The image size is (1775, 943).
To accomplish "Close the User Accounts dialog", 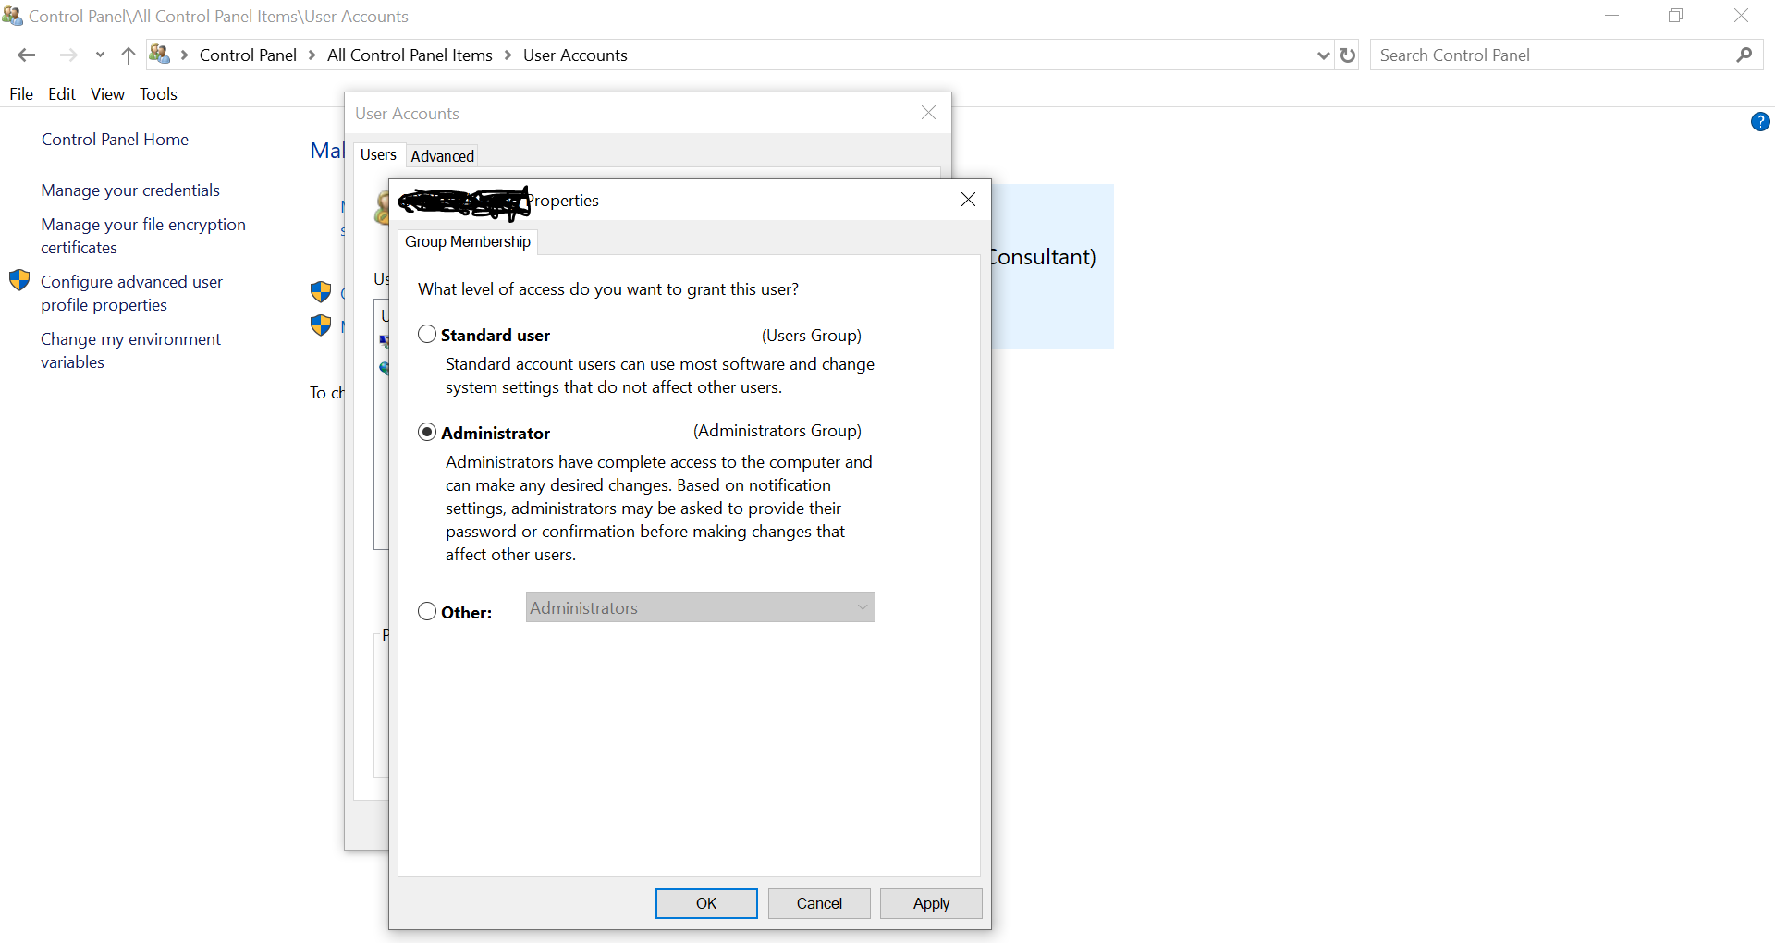I will click(928, 113).
